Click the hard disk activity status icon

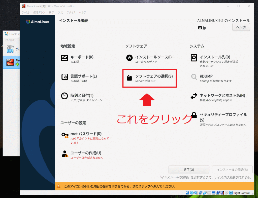pyautogui.click(x=187, y=193)
